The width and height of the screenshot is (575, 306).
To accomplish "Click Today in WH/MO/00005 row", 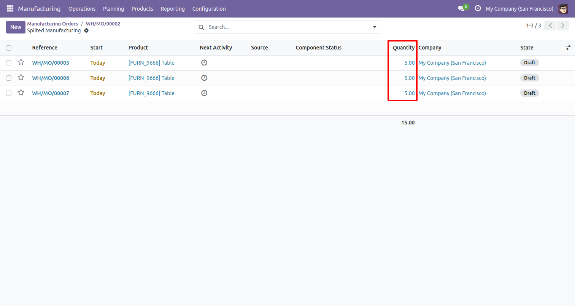I will (x=98, y=63).
